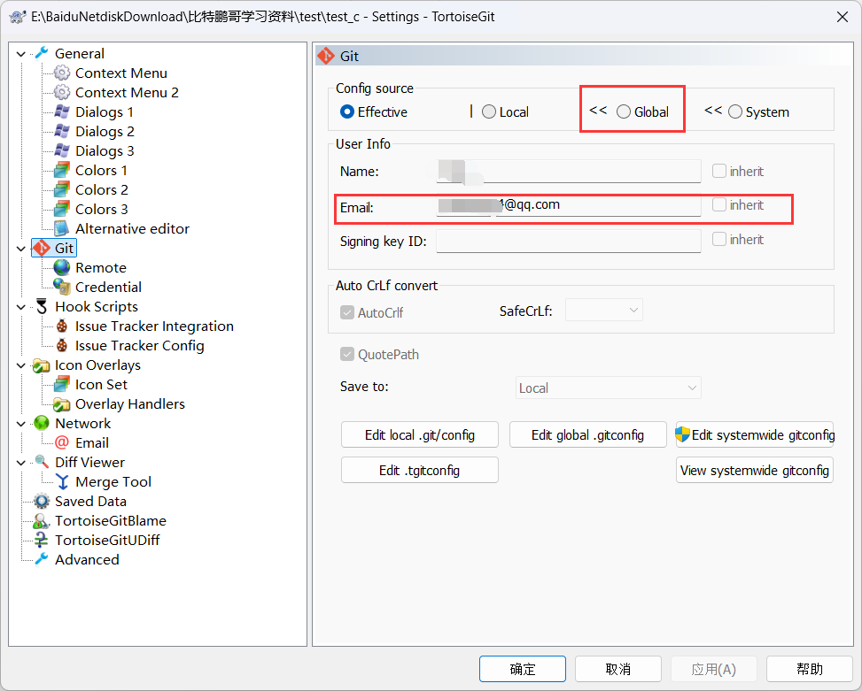Click the 取消 (Cancel) button
Screen dimensions: 862x691
(x=617, y=669)
